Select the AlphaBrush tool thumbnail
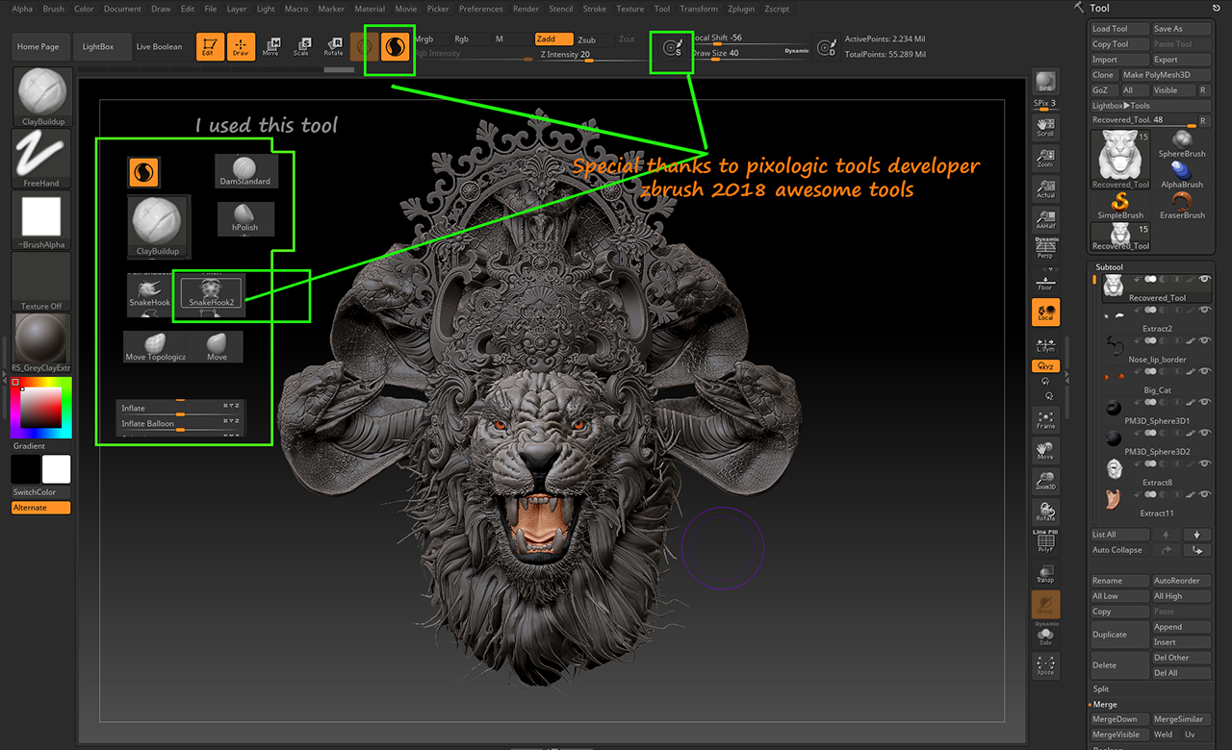The height and width of the screenshot is (750, 1232). 1181,174
